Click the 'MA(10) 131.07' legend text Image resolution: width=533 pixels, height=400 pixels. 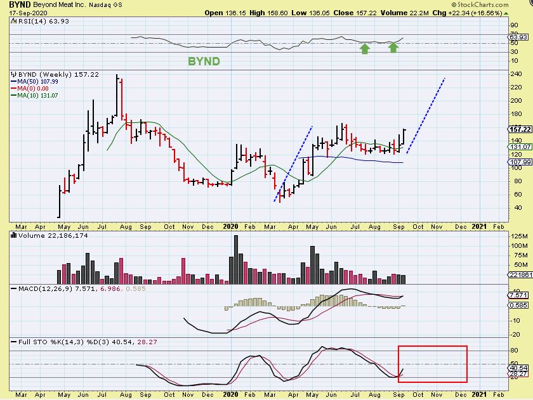[x=37, y=96]
